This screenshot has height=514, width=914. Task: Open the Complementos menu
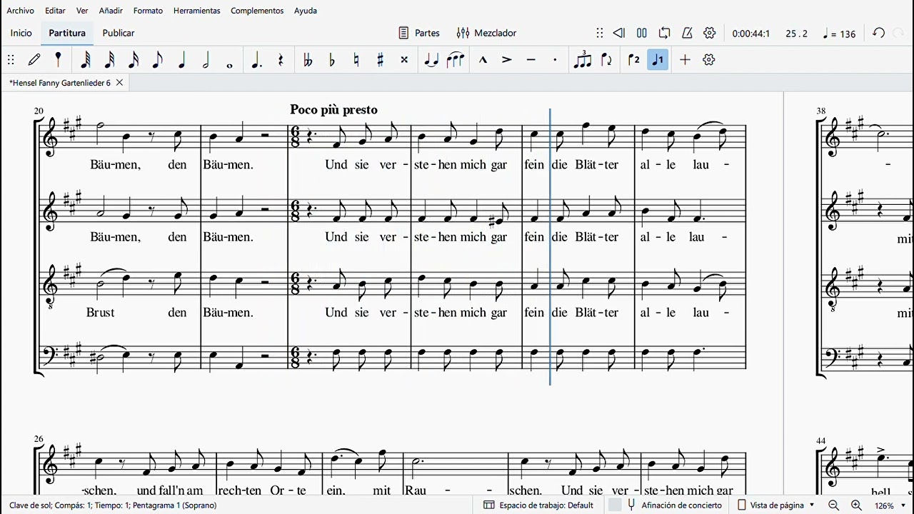257,11
